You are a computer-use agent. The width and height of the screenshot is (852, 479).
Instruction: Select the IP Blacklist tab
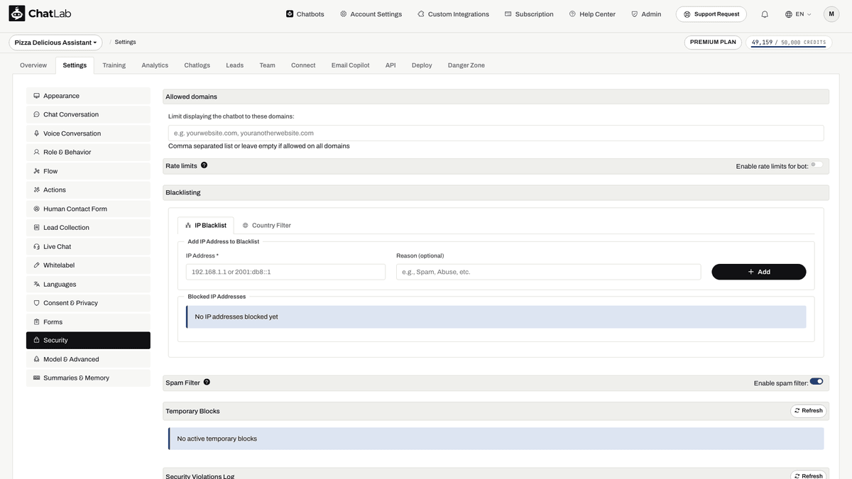click(206, 226)
